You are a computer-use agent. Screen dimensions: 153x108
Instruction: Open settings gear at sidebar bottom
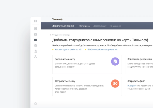click(36, 103)
